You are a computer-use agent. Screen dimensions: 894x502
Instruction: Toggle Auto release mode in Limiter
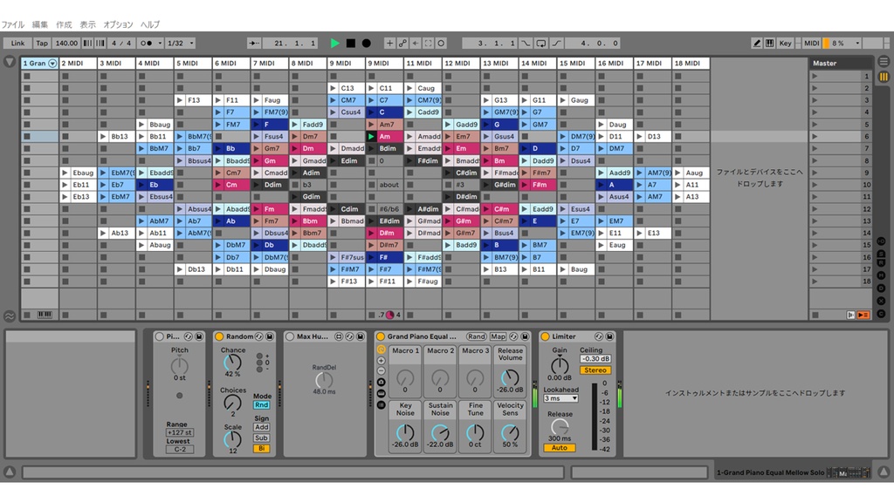tap(560, 447)
